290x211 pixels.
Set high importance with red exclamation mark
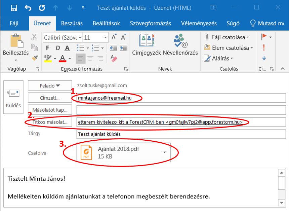click(x=264, y=47)
